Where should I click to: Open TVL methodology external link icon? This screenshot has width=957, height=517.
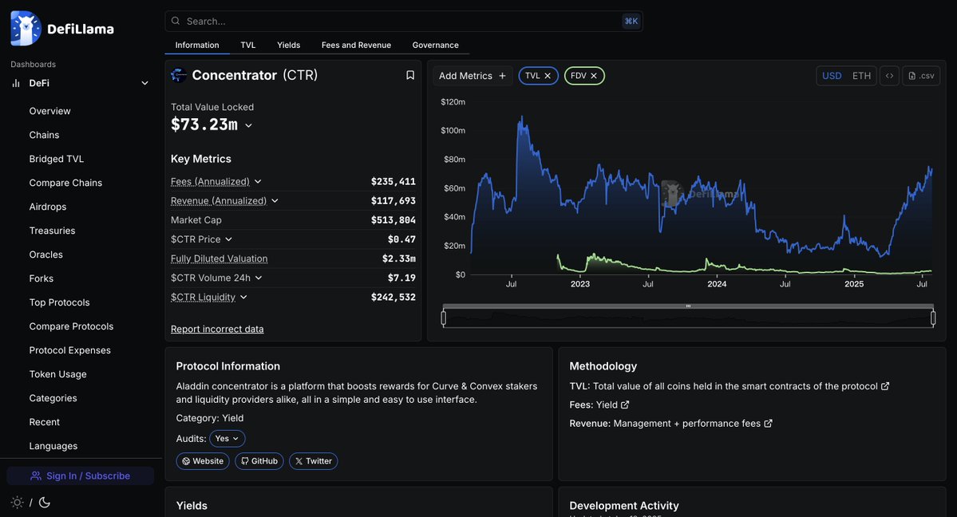(885, 386)
